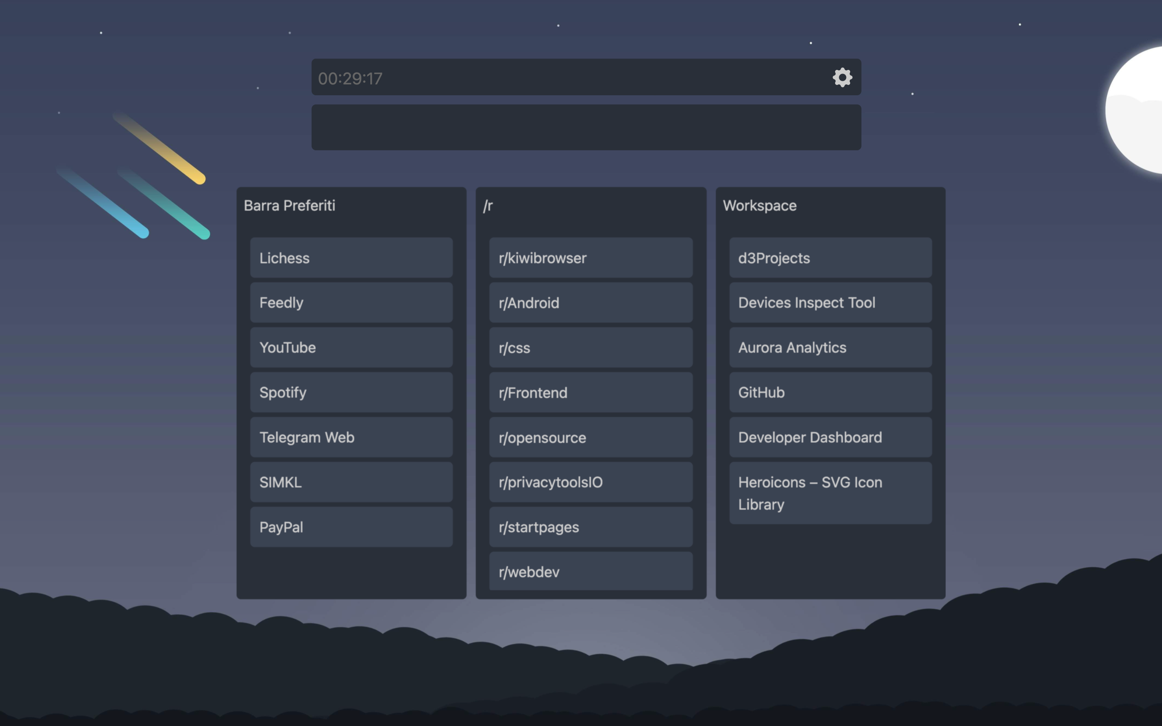1162x726 pixels.
Task: Launch Spotify from Barra Preferiti
Action: pyautogui.click(x=351, y=392)
